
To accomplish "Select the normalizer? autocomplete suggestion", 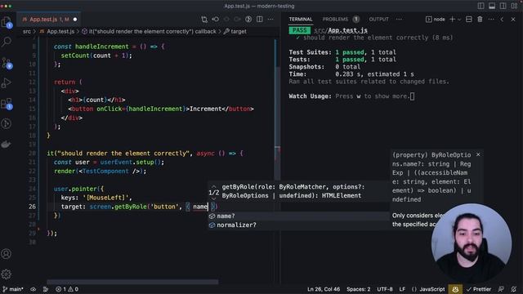I will point(298,225).
